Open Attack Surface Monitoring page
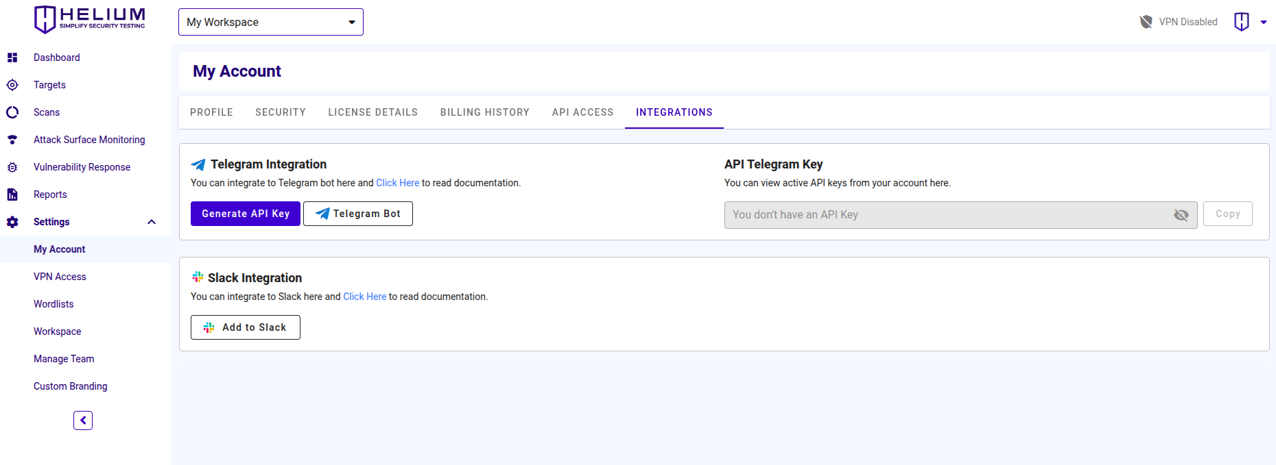The width and height of the screenshot is (1276, 465). click(89, 140)
